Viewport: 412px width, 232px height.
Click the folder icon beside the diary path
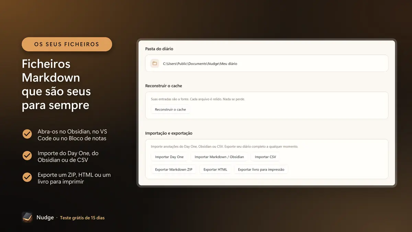pos(155,64)
